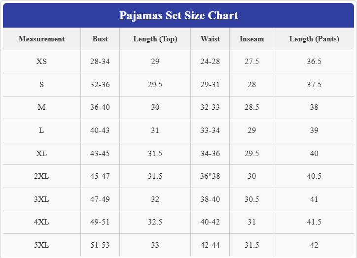Select the 31.5 inseam cell
The height and width of the screenshot is (258, 357).
pos(251,245)
